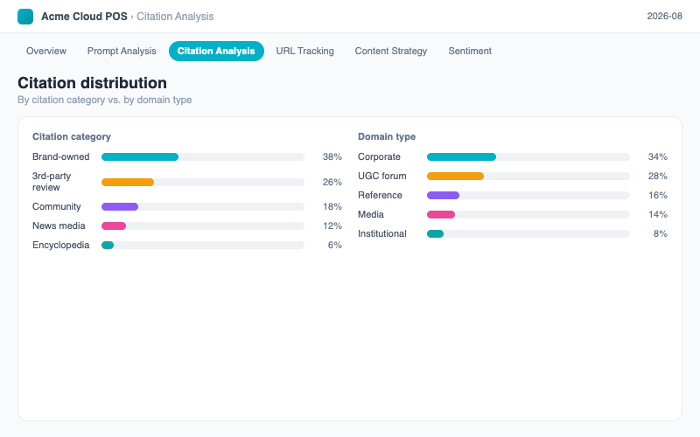Click the 2026-08 date label

click(664, 16)
